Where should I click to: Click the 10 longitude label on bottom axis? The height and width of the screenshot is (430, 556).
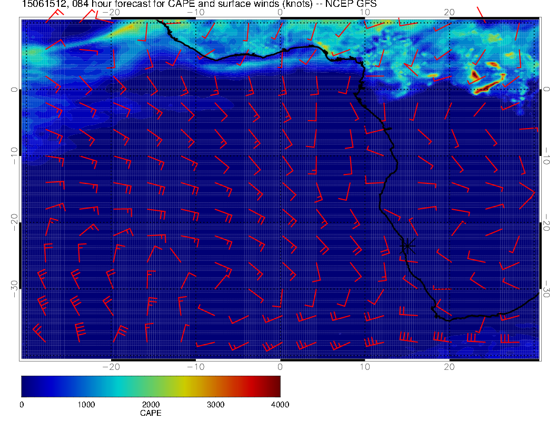tap(364, 366)
